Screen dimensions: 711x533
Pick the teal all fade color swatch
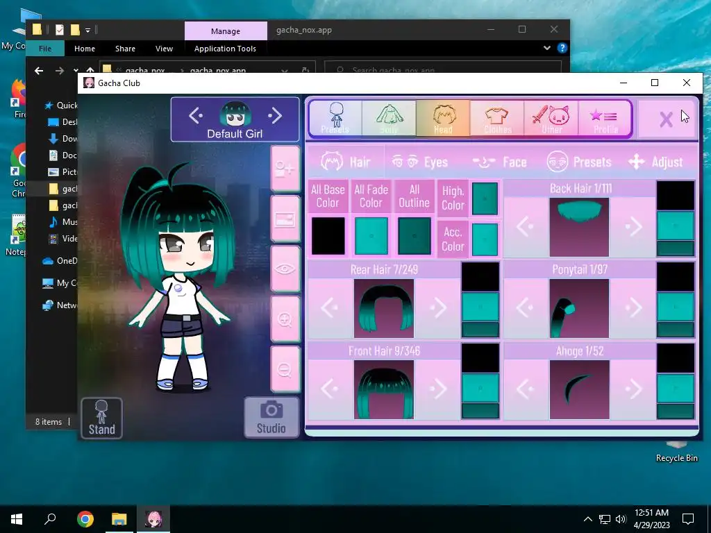(371, 236)
